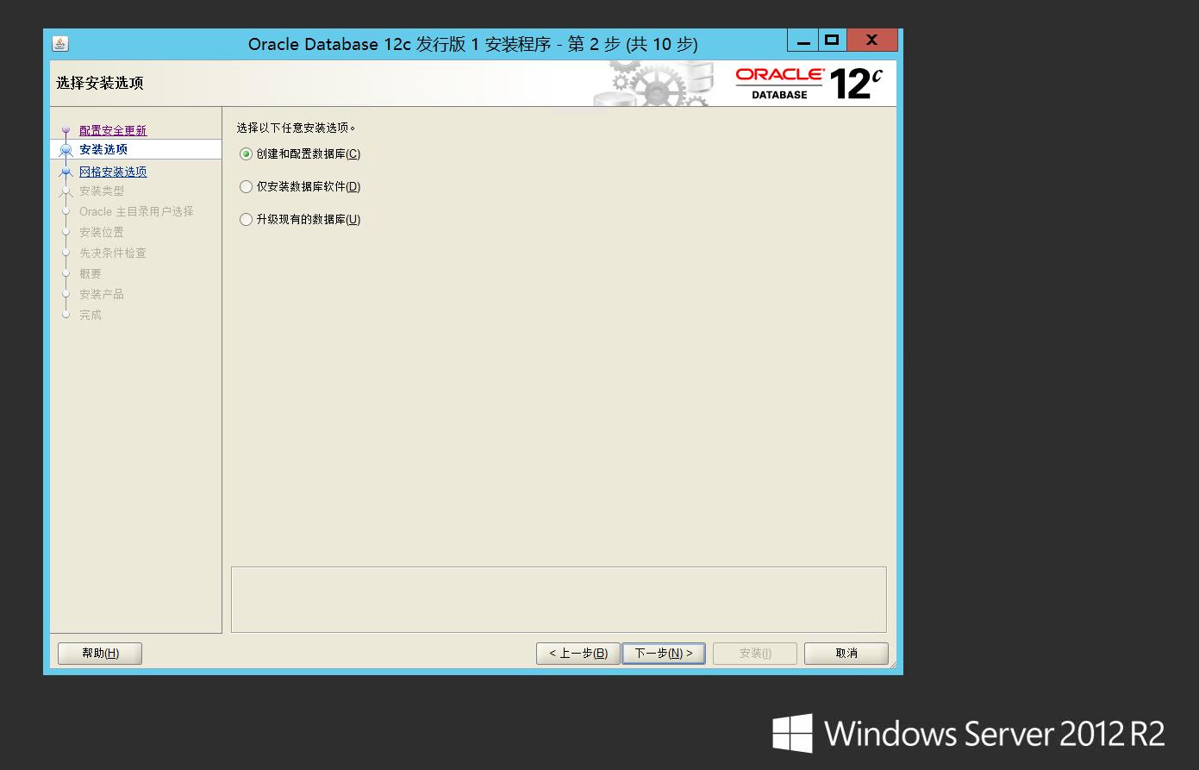Image resolution: width=1199 pixels, height=770 pixels.
Task: Click the 安装产品 step text
Action: [x=102, y=294]
